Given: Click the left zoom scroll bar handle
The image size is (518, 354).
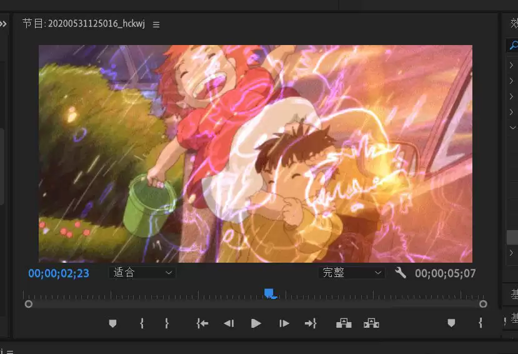Looking at the screenshot, I should click(29, 304).
